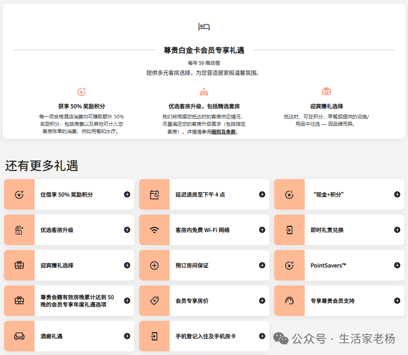Click the gift box icon on 迎宾赠礼选择 card
Viewport: 408px width, 355px height.
(x=19, y=265)
